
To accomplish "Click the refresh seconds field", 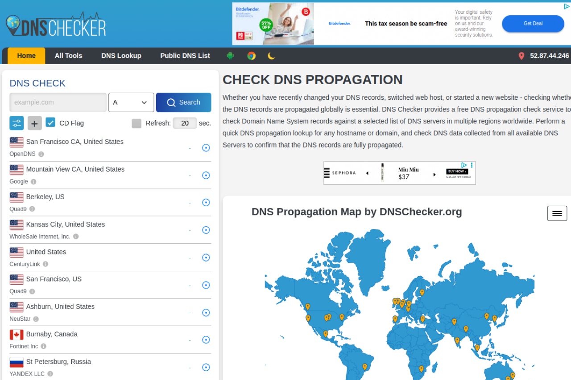I will [x=185, y=123].
